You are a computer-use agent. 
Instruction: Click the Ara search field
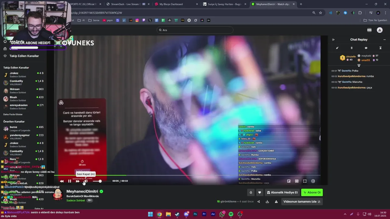pyautogui.click(x=195, y=30)
